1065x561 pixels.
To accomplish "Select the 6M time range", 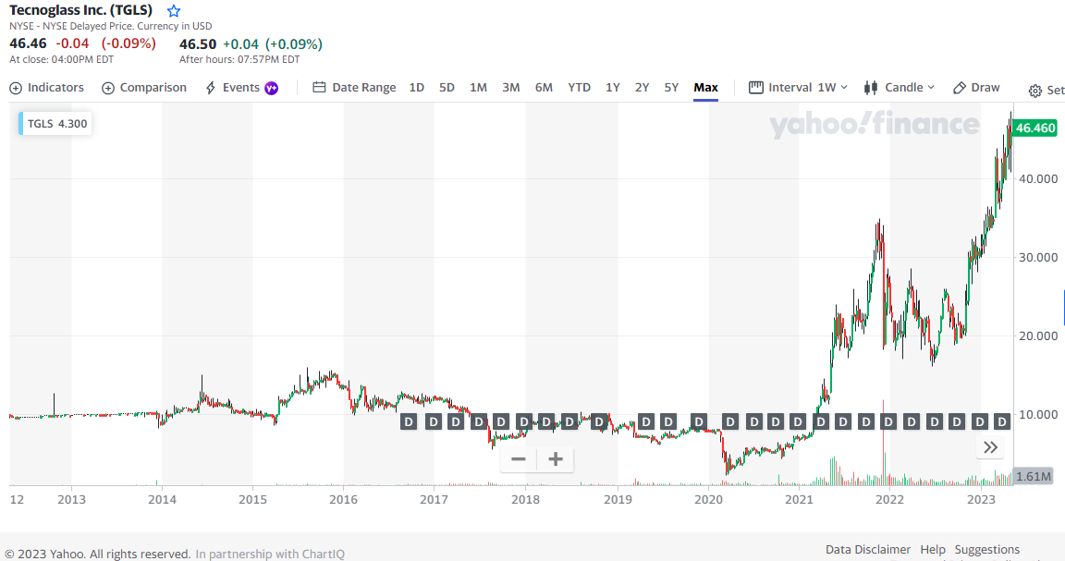I will [x=544, y=88].
